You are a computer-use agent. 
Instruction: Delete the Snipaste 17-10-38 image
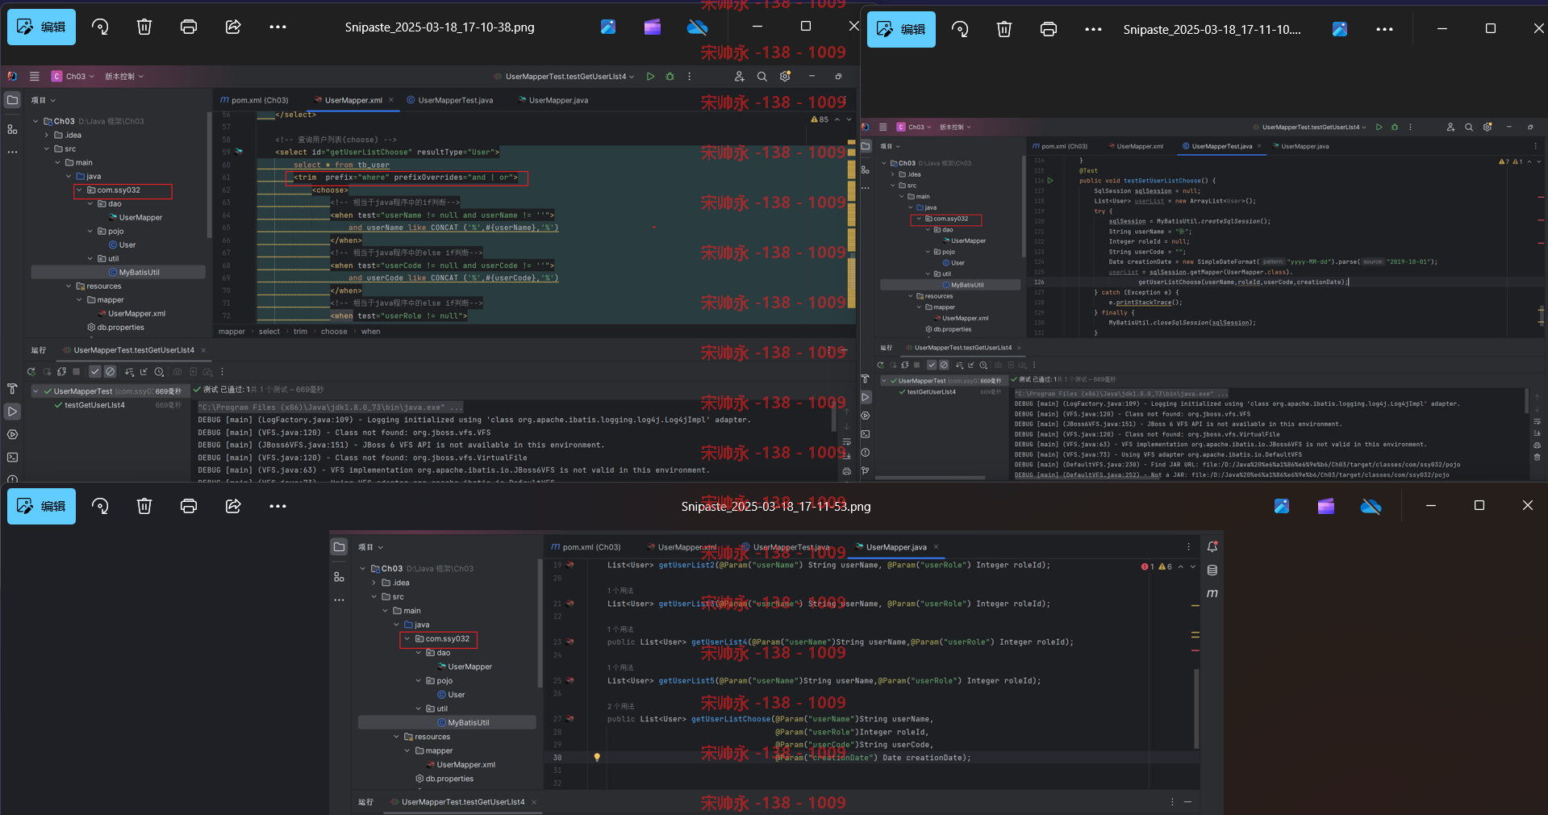144,27
